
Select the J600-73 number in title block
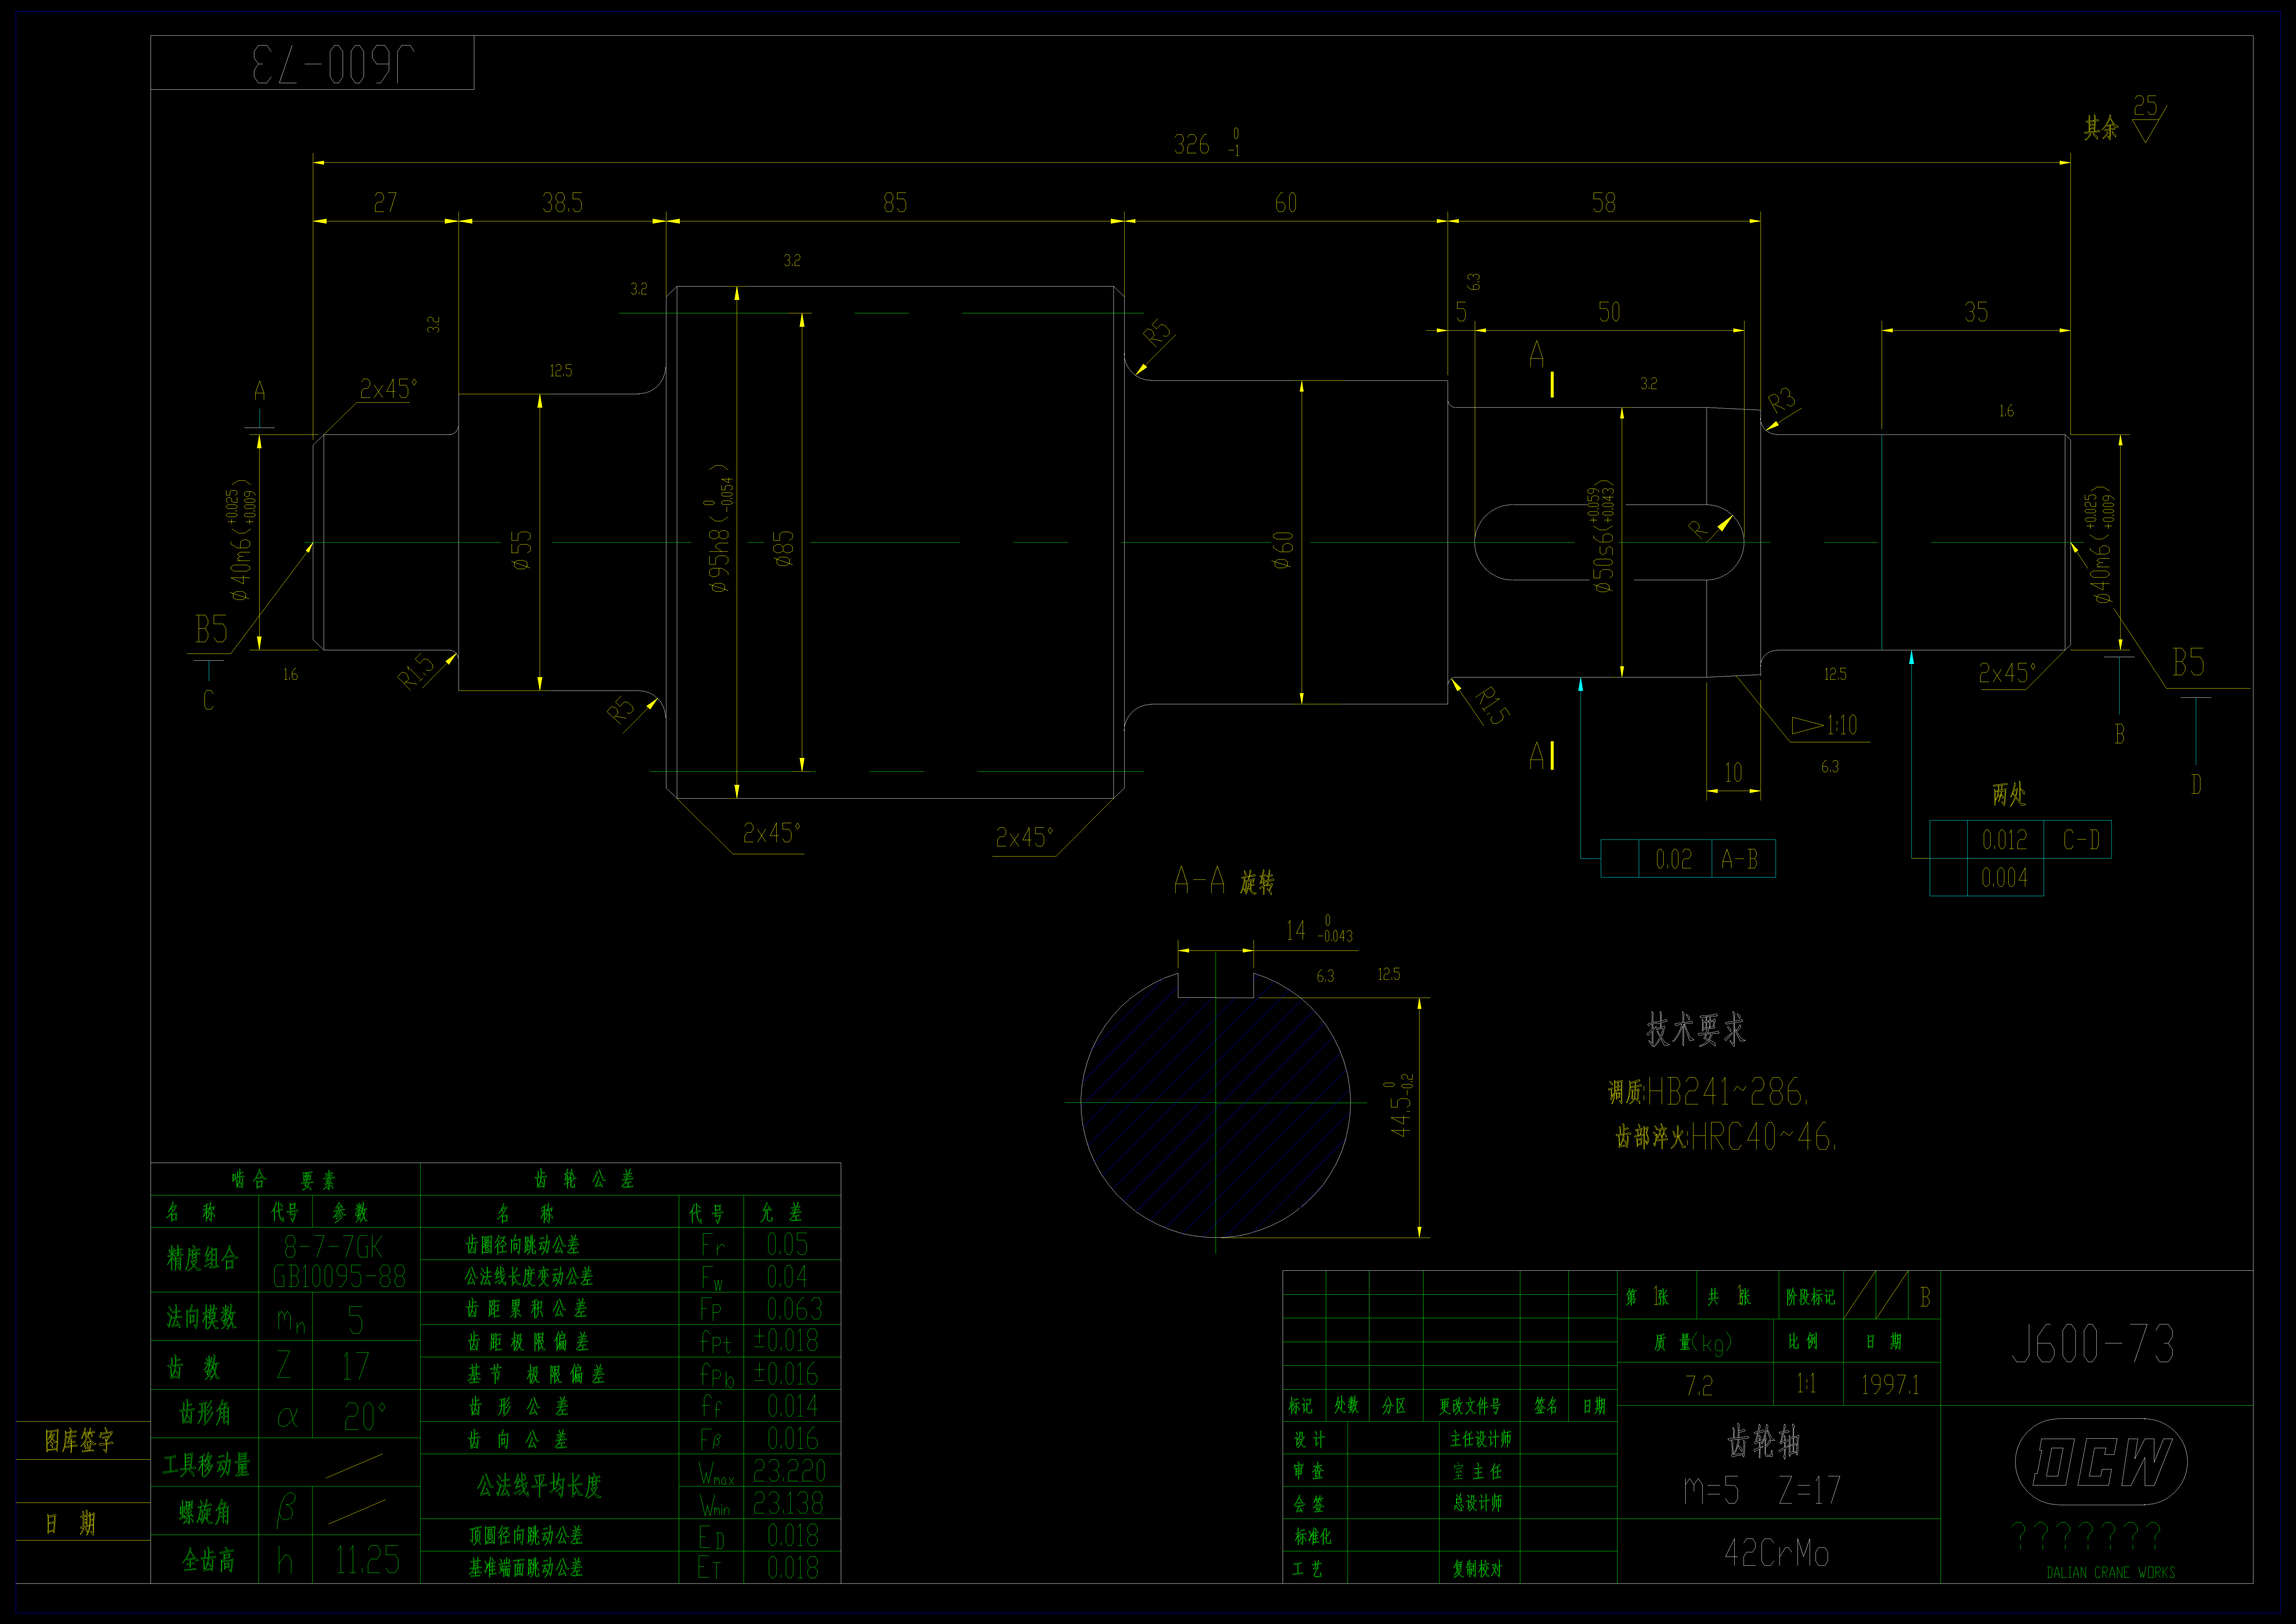[2093, 1344]
